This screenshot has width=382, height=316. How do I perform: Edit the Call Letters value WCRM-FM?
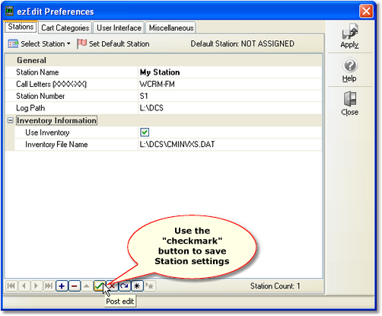[230, 84]
